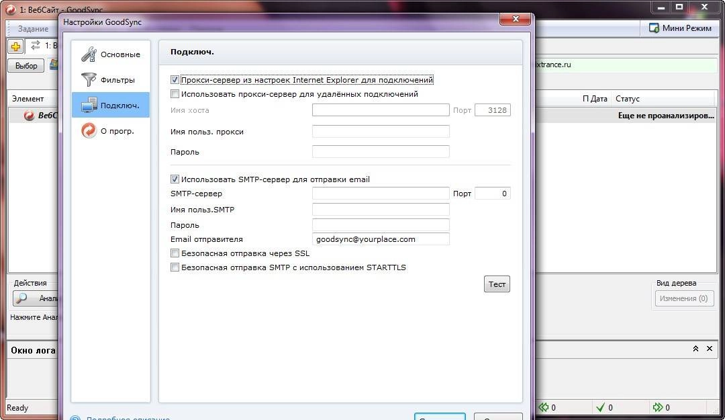Click GoodSync logo in main title bar

click(x=10, y=9)
